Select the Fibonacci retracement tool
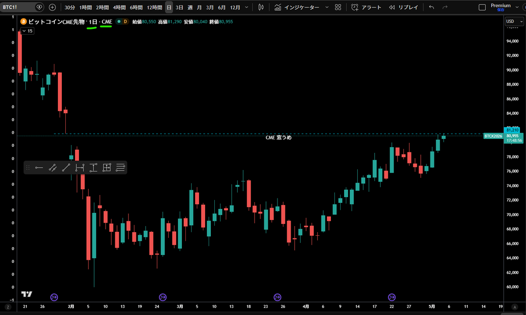526x315 pixels. tap(121, 167)
